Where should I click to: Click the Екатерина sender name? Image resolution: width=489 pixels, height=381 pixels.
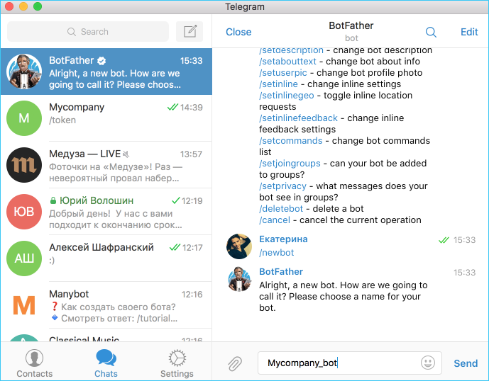(283, 239)
